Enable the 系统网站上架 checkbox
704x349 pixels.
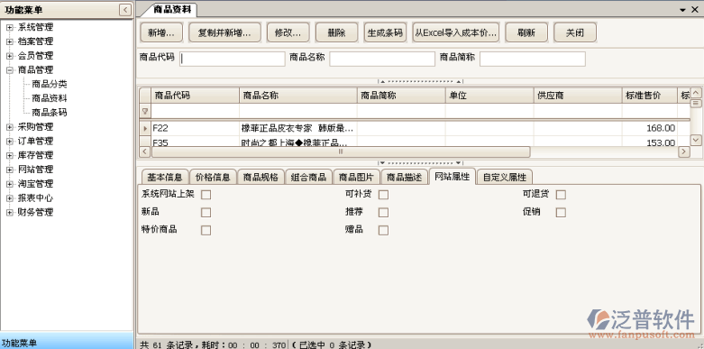pyautogui.click(x=206, y=195)
